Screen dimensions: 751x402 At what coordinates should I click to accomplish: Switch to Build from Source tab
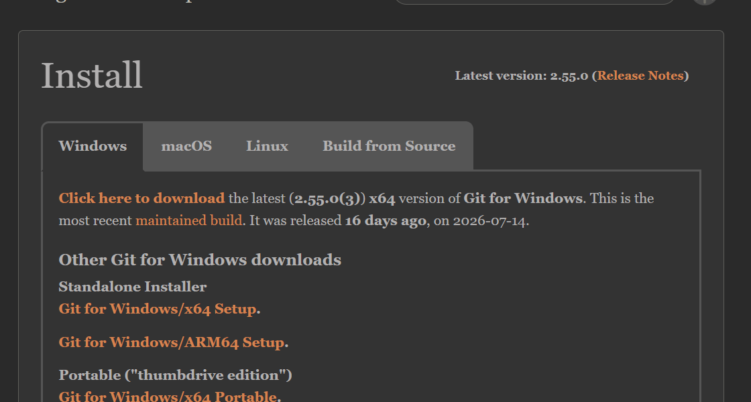389,146
